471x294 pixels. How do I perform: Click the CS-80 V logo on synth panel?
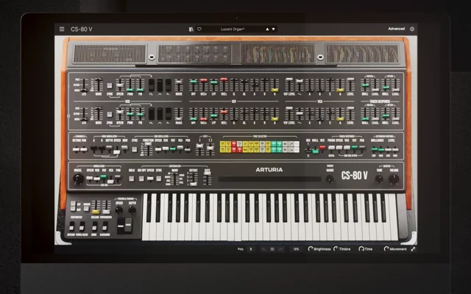(355, 175)
